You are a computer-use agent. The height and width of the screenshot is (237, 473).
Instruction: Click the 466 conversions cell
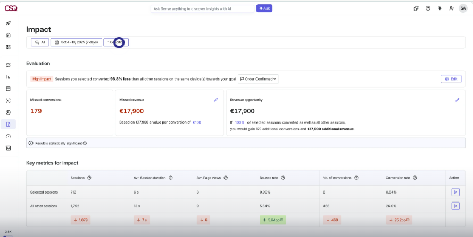coord(326,206)
